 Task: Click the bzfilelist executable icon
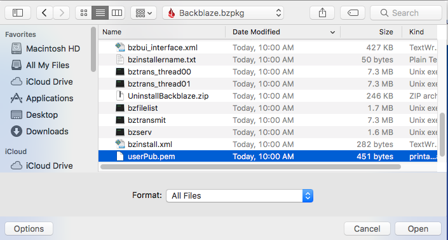click(x=120, y=108)
